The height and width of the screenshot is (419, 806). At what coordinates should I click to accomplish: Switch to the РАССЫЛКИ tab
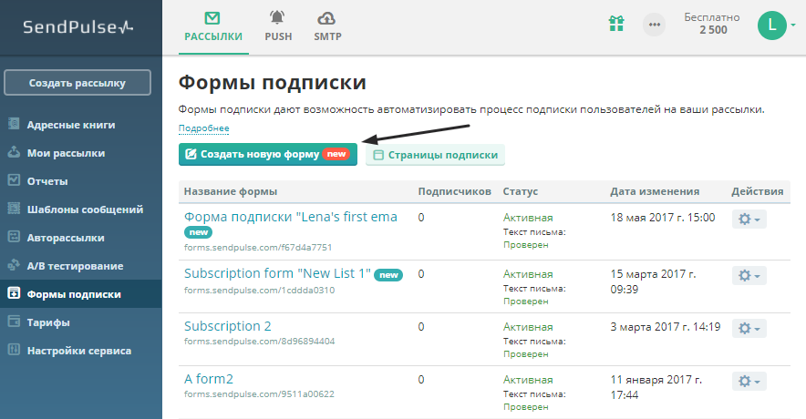tap(212, 26)
